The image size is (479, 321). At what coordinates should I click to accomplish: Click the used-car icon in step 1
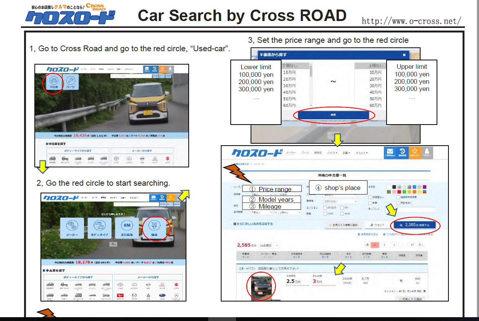click(x=54, y=82)
